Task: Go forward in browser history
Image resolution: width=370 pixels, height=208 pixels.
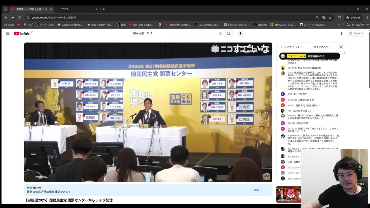Action: (13, 17)
